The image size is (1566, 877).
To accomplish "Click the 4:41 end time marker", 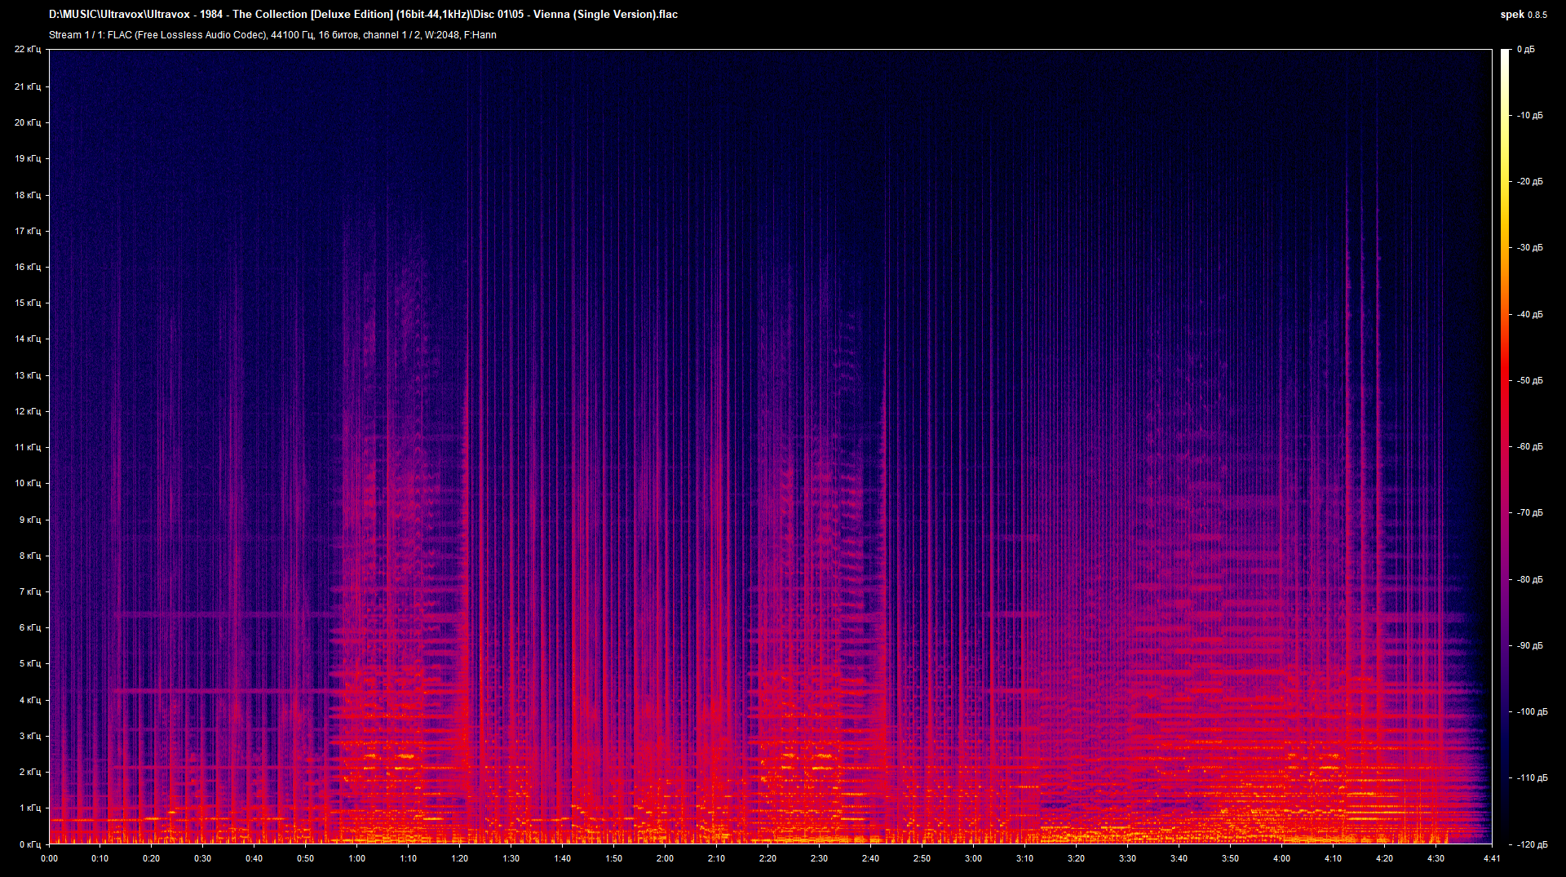I will [x=1491, y=859].
